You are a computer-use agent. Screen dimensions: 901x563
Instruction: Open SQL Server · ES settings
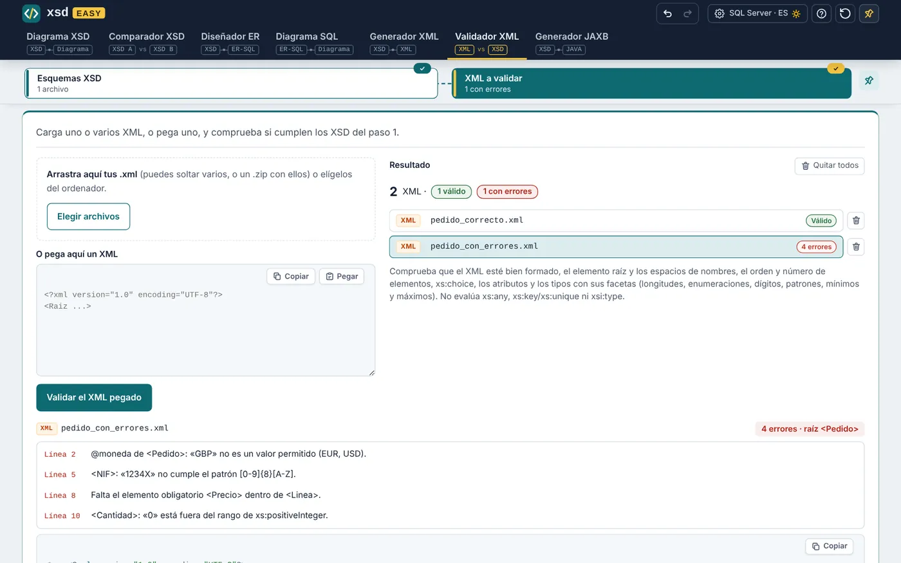click(757, 14)
